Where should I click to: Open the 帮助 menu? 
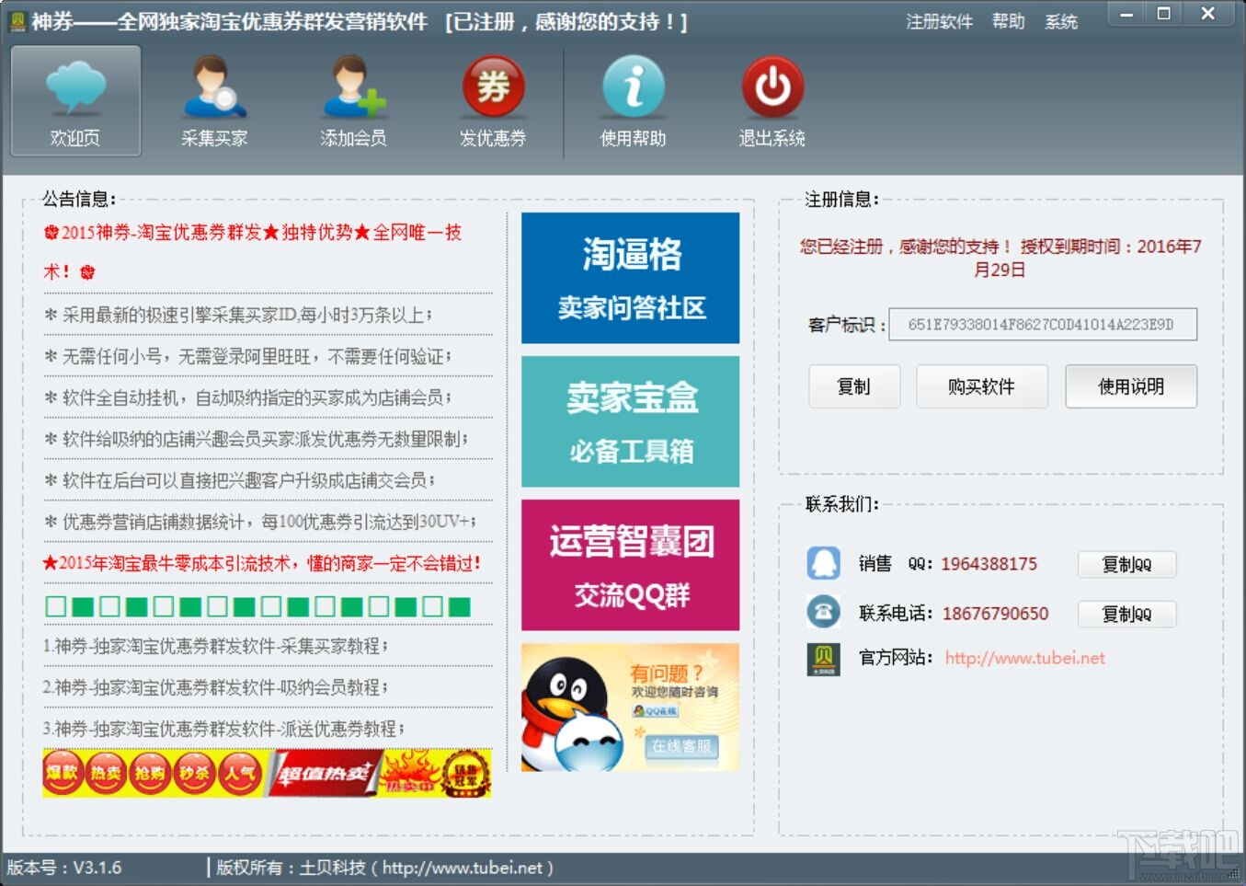click(x=1008, y=21)
